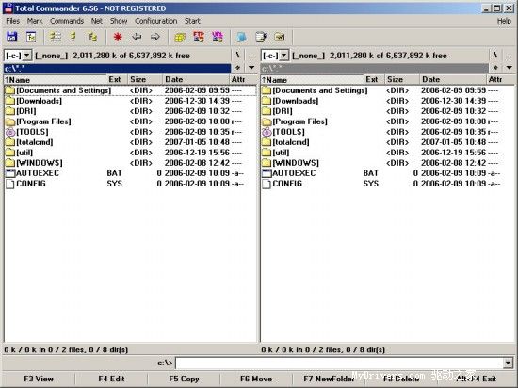Open FTP connect toolbar icon
The width and height of the screenshot is (518, 388).
pos(199,37)
